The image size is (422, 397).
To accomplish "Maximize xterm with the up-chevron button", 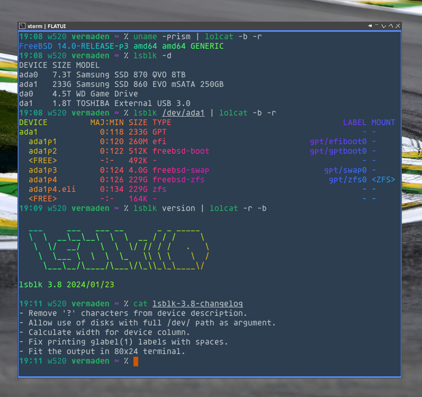I will [391, 26].
